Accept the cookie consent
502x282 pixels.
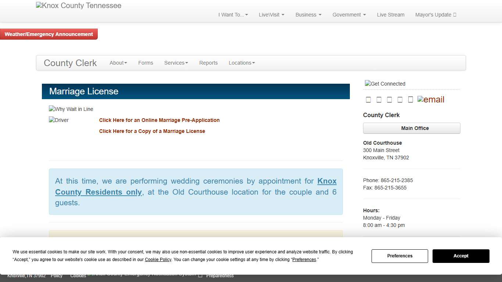point(461,256)
